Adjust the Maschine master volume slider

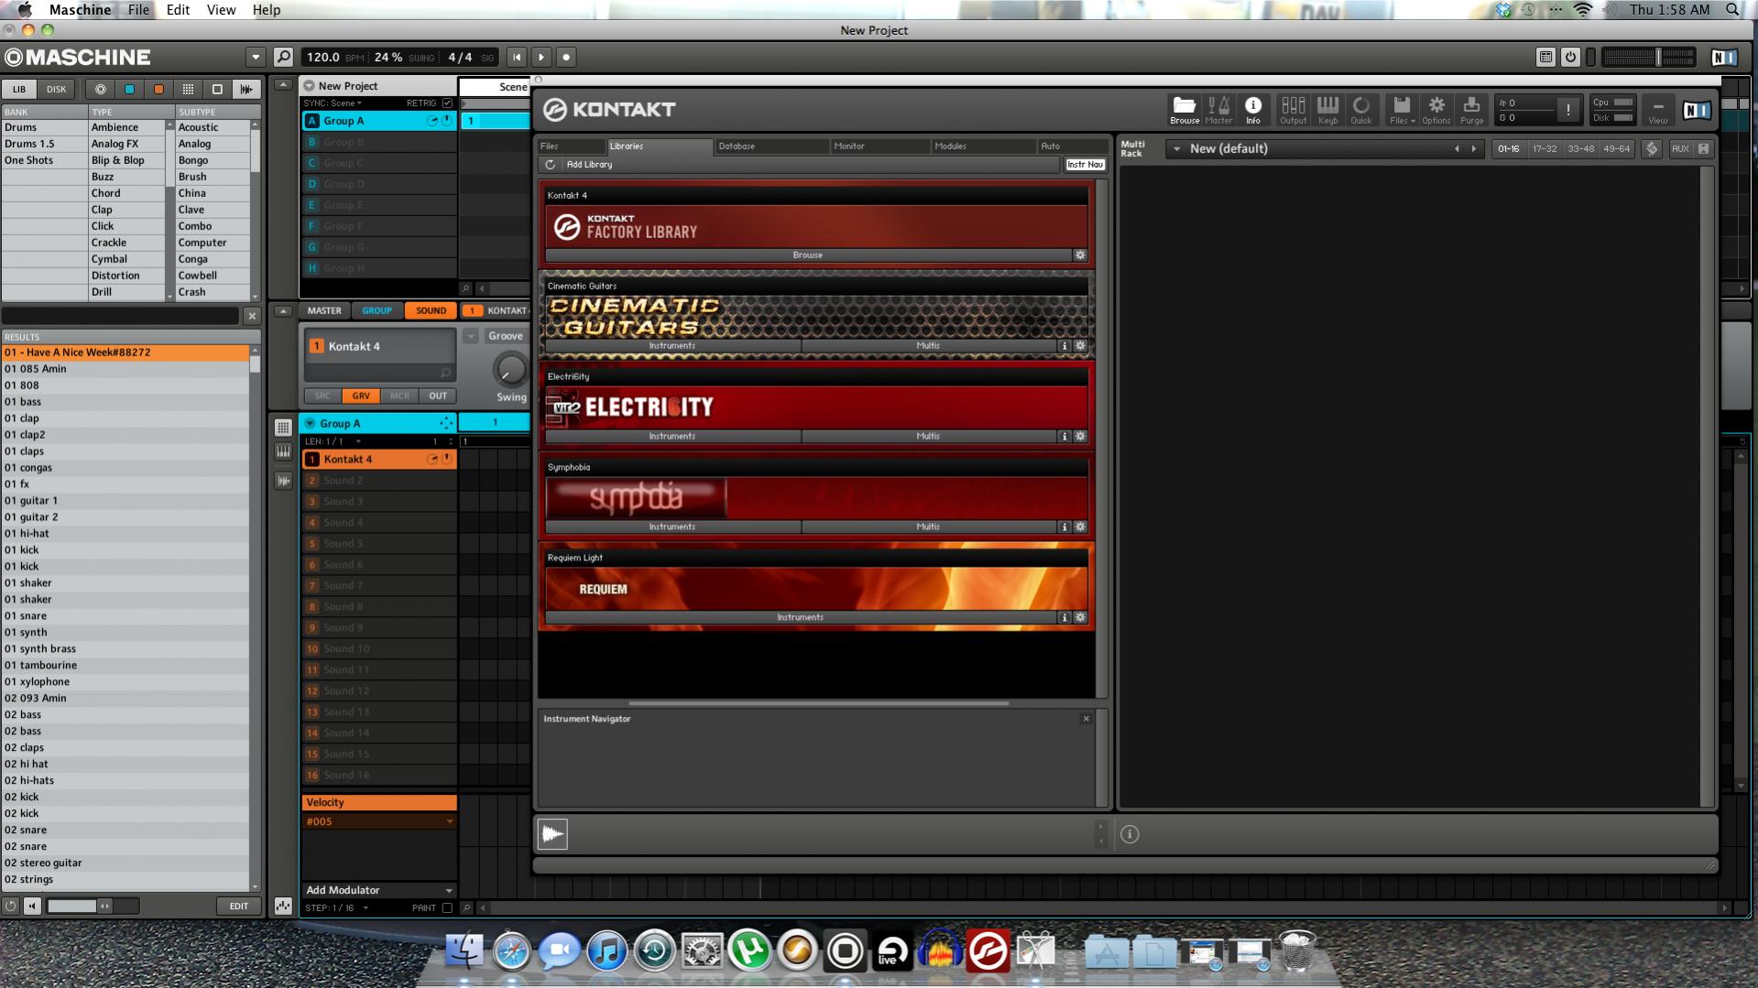(1648, 57)
